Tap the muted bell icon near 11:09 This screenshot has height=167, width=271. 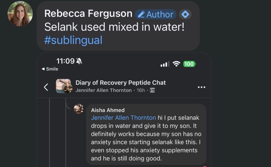click(79, 61)
